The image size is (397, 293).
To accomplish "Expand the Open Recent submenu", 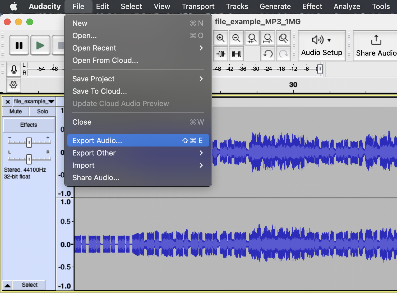I will pyautogui.click(x=138, y=48).
